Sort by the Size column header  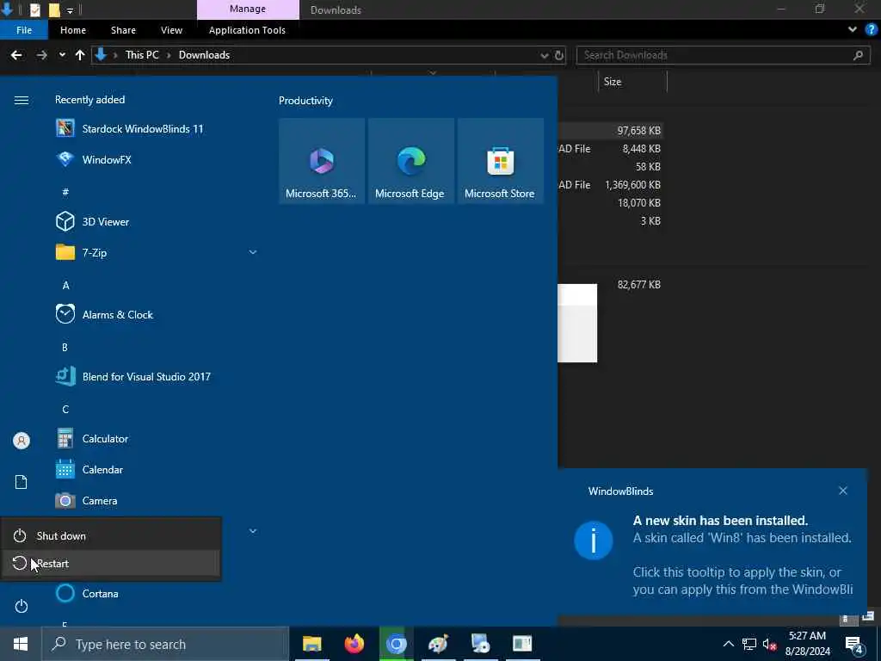pos(613,82)
